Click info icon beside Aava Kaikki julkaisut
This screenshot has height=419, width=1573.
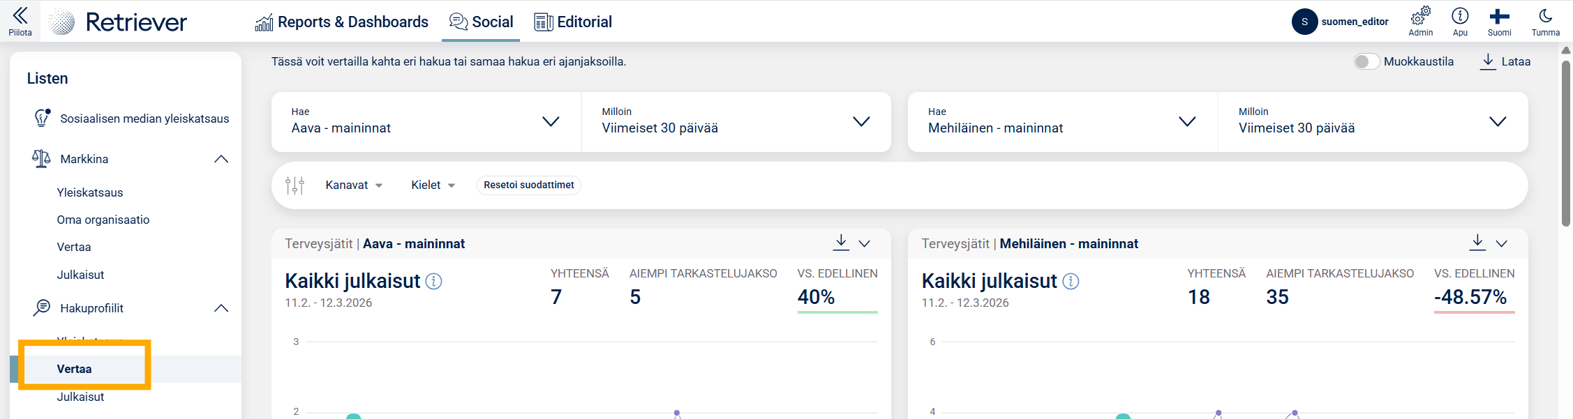(433, 282)
